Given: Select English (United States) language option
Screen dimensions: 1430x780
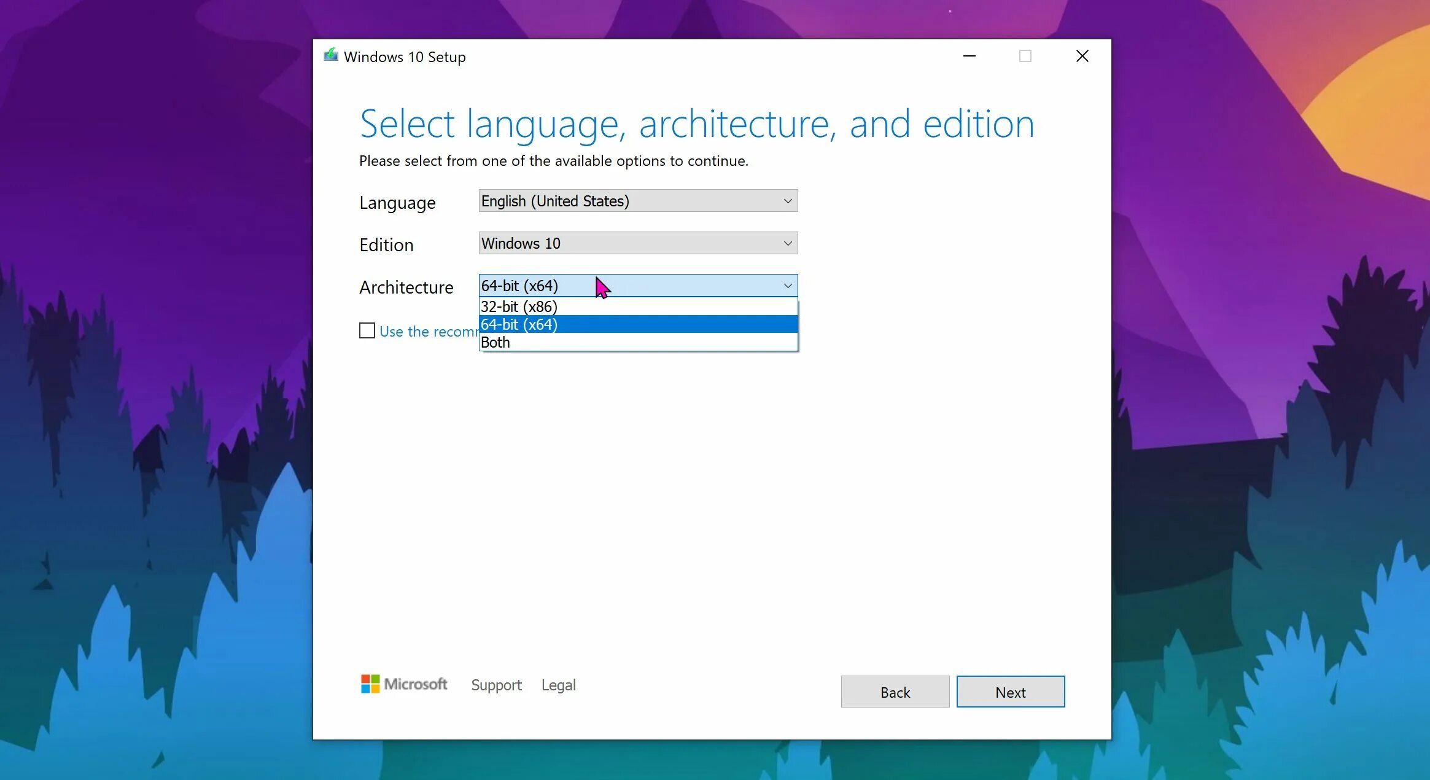Looking at the screenshot, I should (x=637, y=201).
